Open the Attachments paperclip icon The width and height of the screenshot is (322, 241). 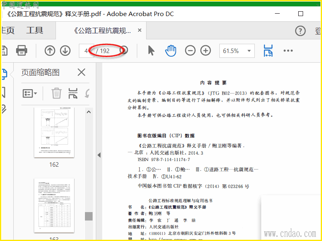tap(4, 109)
